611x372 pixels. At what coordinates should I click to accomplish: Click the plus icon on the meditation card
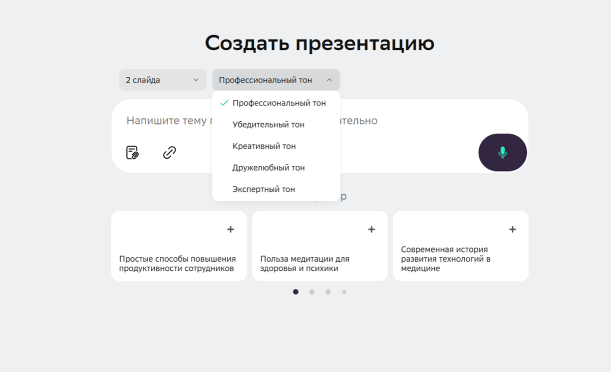[371, 229]
